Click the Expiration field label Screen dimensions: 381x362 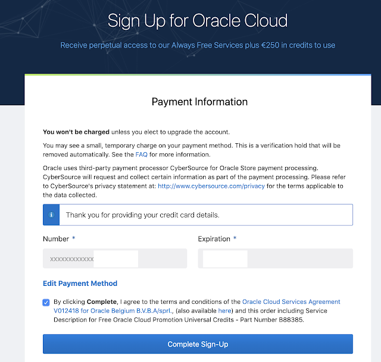(214, 239)
